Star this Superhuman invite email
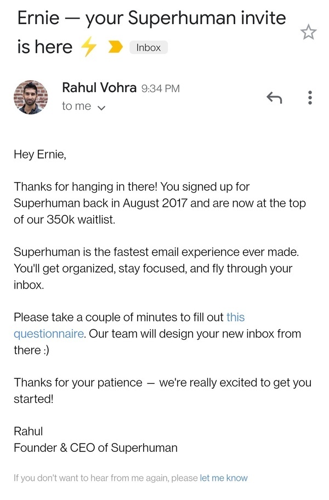The width and height of the screenshot is (329, 500). point(309,32)
